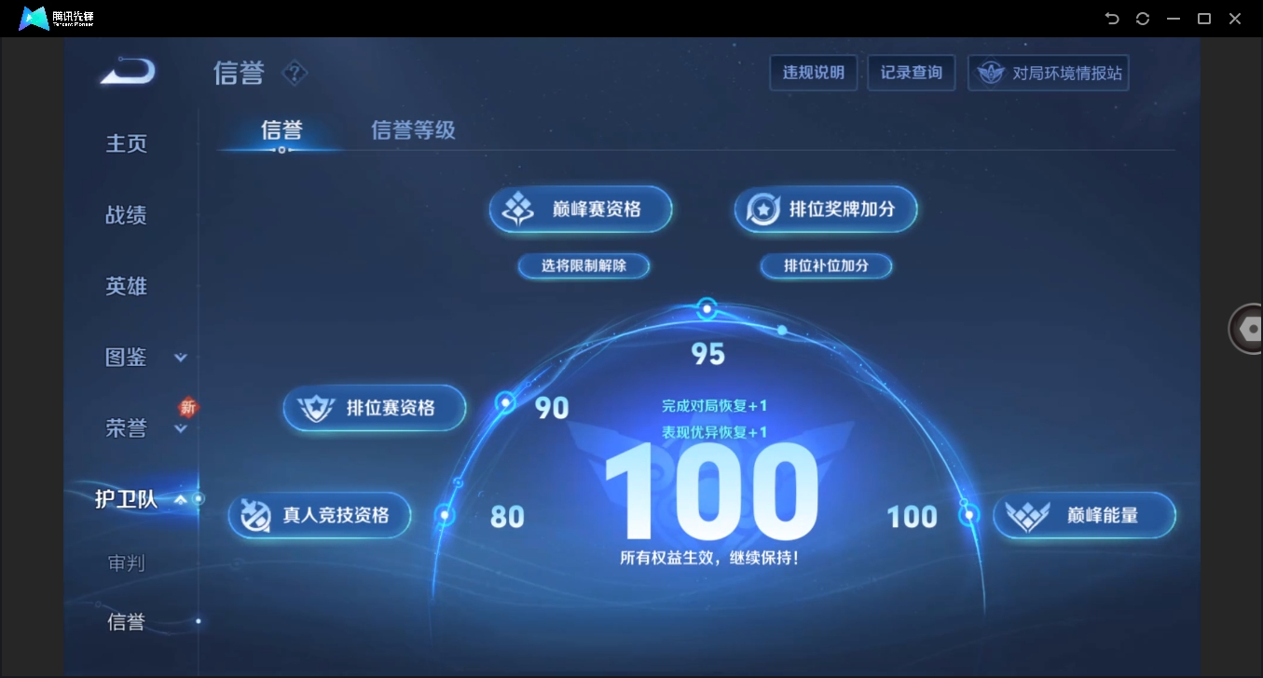Select 荣誉 in the sidebar

127,427
